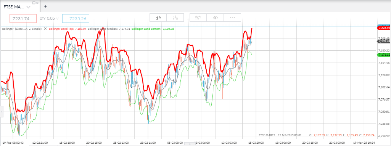The width and height of the screenshot is (391, 146).
Task: Change the 1h timeframe selector
Action: [x=158, y=18]
